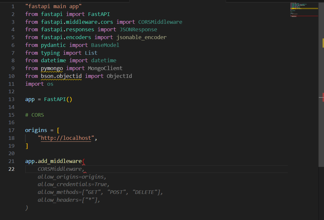Place cursor on jsonable_encoder
Screen dimensions: 324x220
pyautogui.click(x=141, y=37)
